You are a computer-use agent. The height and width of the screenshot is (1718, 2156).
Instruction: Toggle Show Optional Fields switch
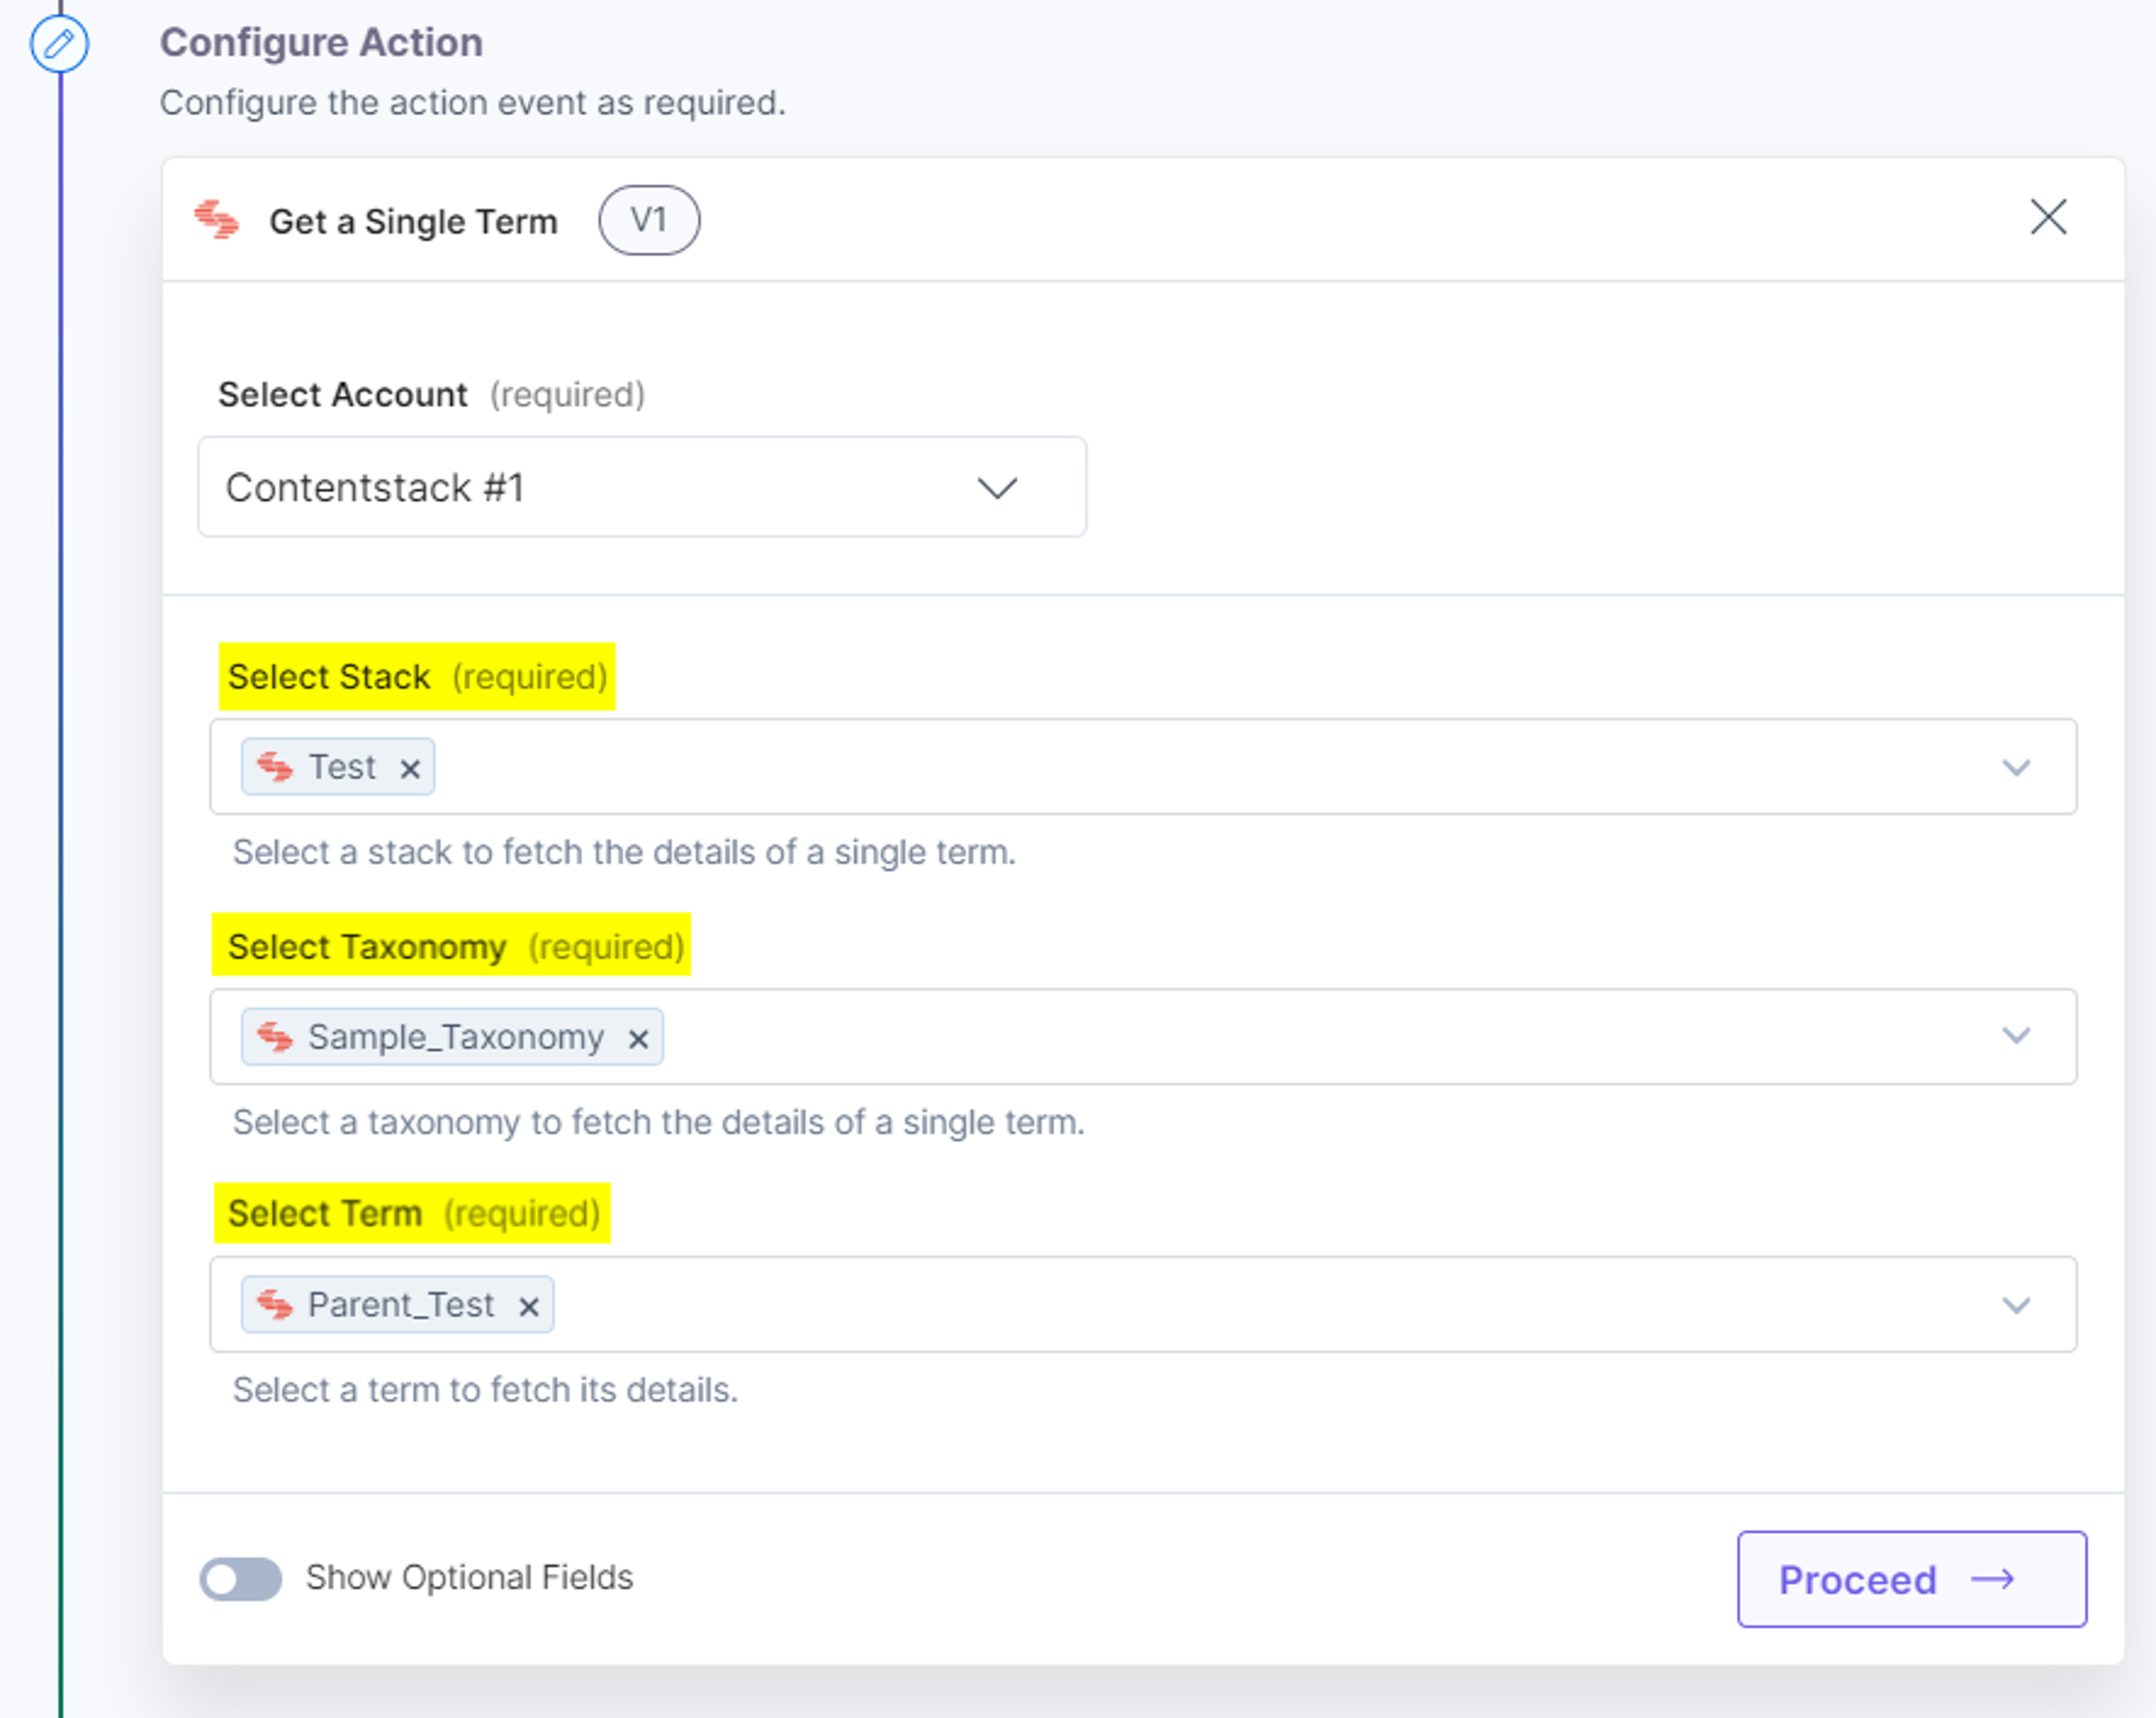click(x=240, y=1579)
